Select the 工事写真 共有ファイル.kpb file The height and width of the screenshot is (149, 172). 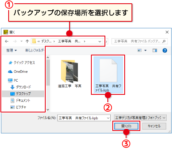(108, 75)
